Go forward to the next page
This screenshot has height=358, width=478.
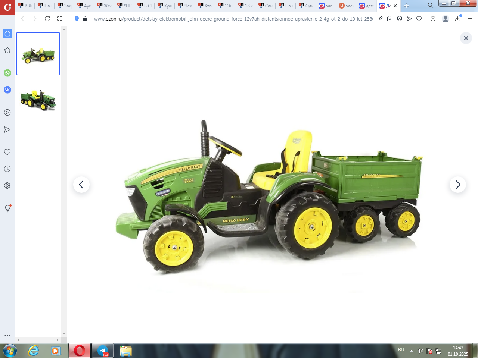point(35,19)
